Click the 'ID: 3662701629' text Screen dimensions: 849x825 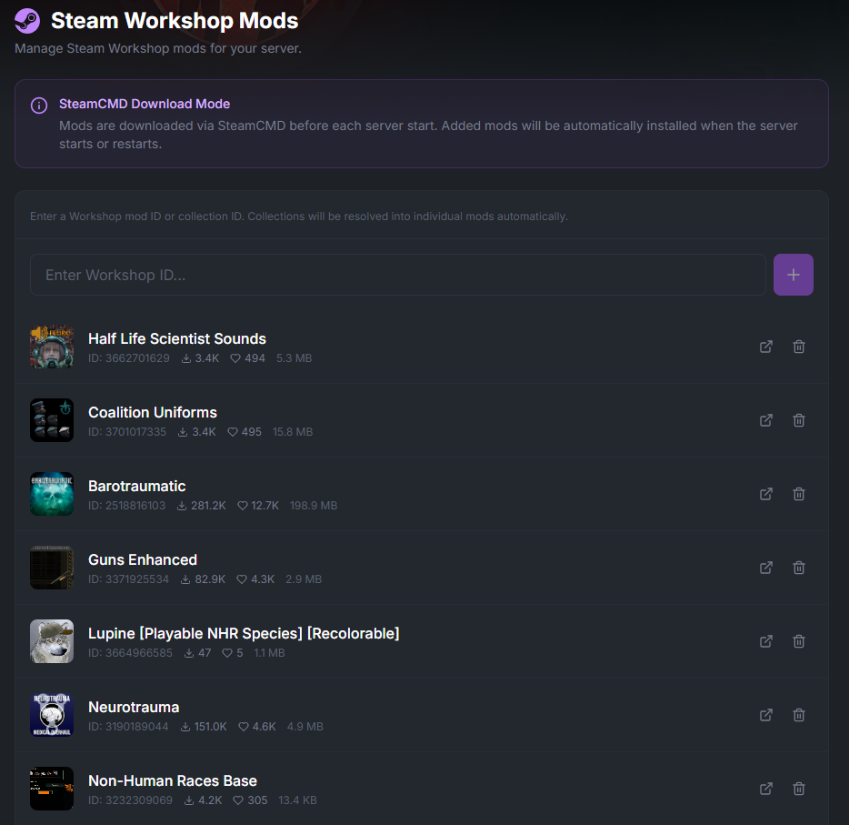(x=129, y=358)
